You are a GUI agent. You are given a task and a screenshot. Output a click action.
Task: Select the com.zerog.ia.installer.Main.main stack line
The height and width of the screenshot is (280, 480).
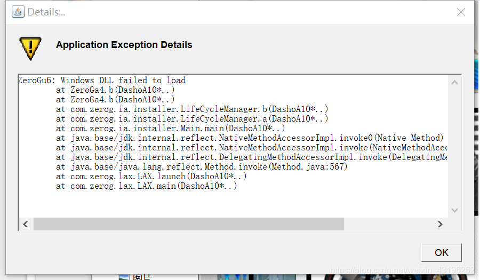(171, 128)
